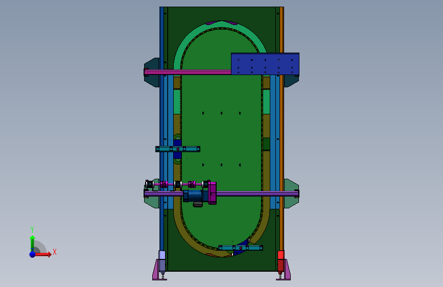Click the blue origin sphere of the triad
443x287 pixels.
click(x=32, y=254)
